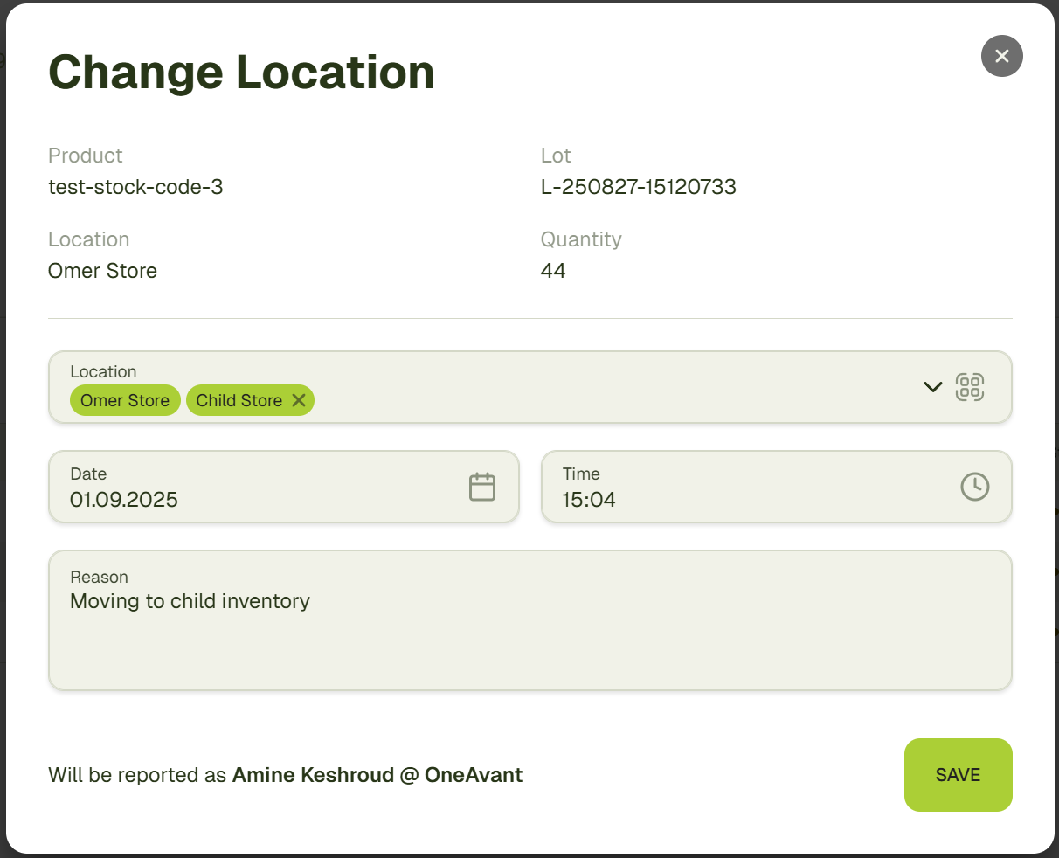This screenshot has height=858, width=1059.
Task: Click the Time field value 15:04
Action: [589, 500]
